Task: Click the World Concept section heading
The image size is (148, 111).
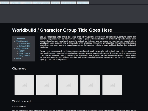Action: [x=22, y=101]
